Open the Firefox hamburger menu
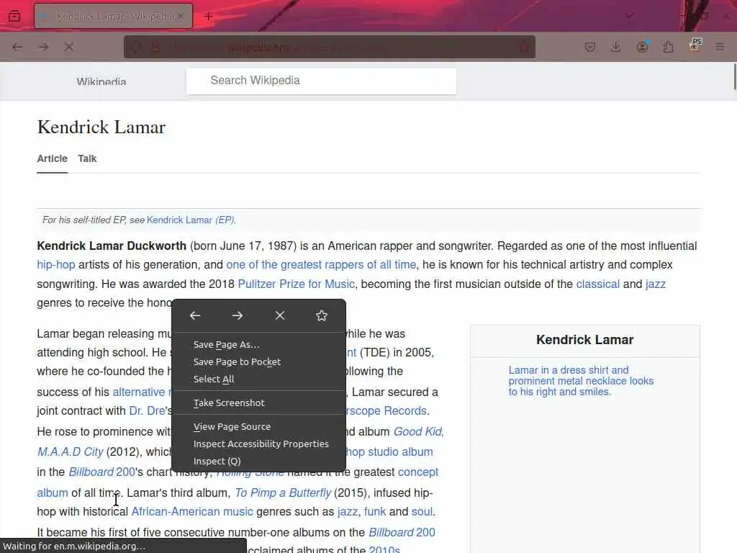The height and width of the screenshot is (553, 737). pos(720,47)
